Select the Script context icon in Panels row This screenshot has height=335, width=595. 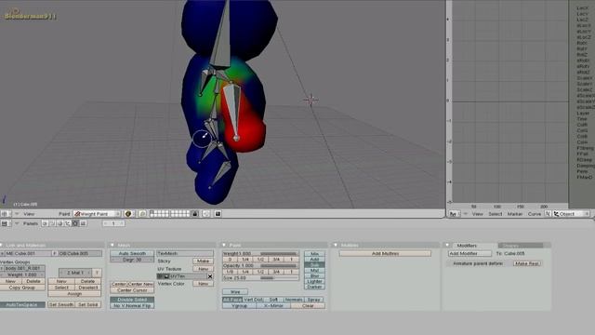point(52,223)
